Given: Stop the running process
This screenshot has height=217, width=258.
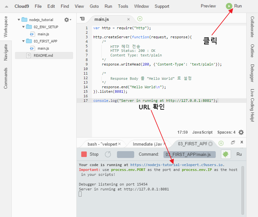Looking at the screenshot, I should click(90, 154).
